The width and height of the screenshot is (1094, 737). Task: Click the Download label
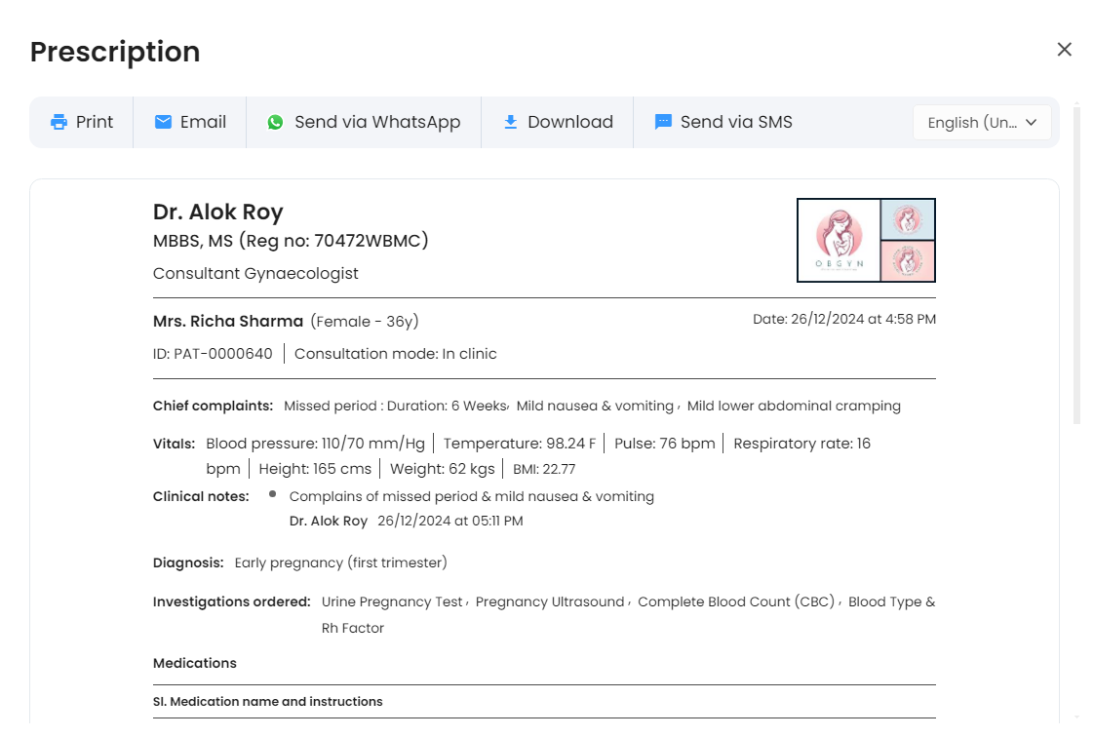click(570, 122)
